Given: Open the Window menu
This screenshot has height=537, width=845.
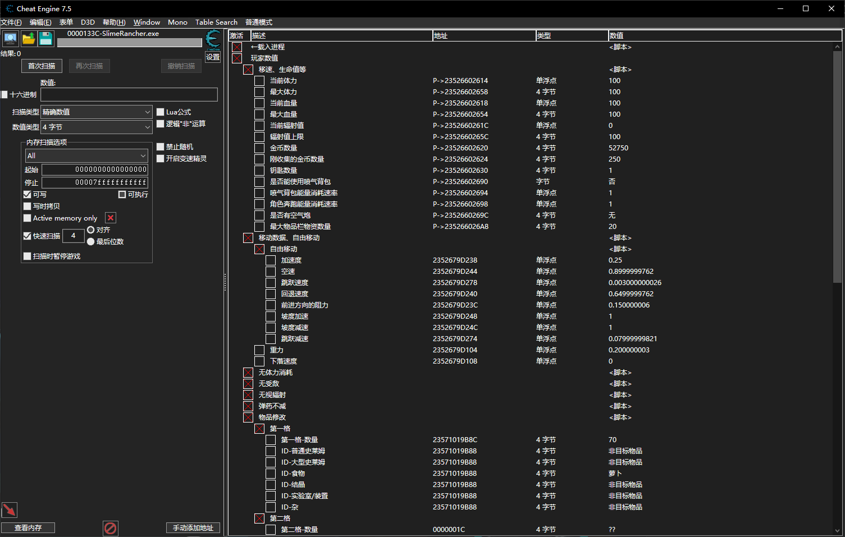Looking at the screenshot, I should 147,22.
